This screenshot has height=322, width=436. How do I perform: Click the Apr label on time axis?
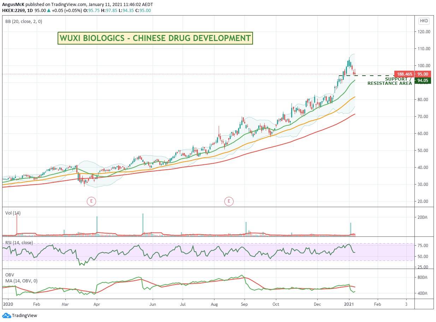(x=97, y=304)
